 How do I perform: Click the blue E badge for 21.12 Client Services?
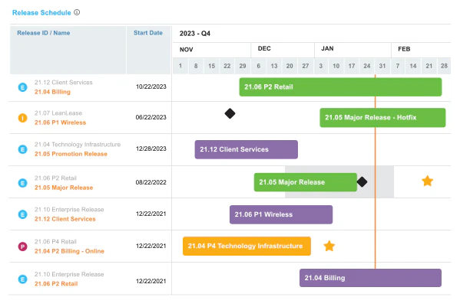point(22,214)
